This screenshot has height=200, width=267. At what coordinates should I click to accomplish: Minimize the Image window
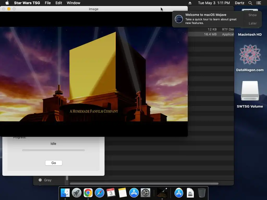coord(9,9)
